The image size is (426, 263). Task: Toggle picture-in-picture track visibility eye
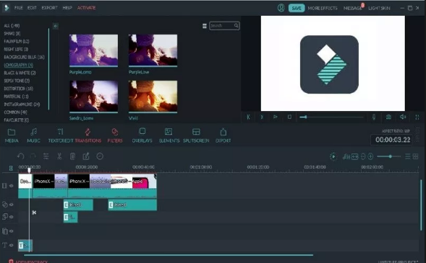point(12,217)
